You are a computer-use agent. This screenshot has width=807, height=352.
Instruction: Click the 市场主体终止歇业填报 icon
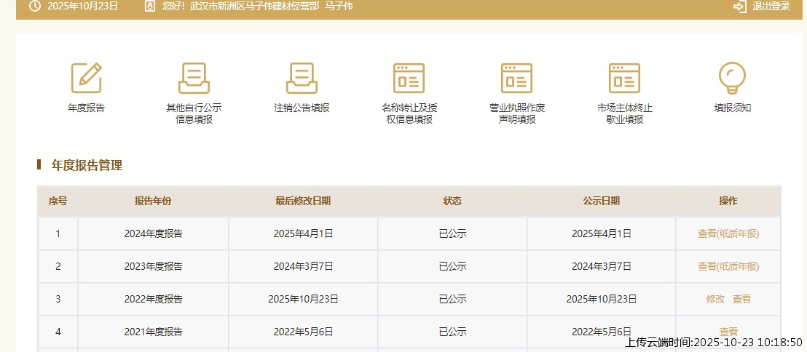click(x=624, y=78)
